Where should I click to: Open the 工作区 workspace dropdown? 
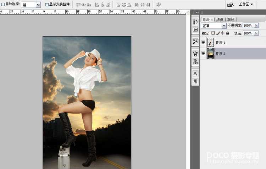(246, 4)
